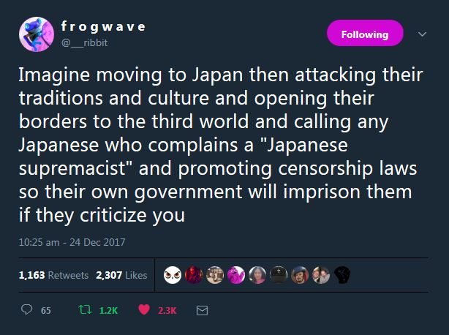
Task: Open the 1,163 Retweets list
Action: point(53,275)
